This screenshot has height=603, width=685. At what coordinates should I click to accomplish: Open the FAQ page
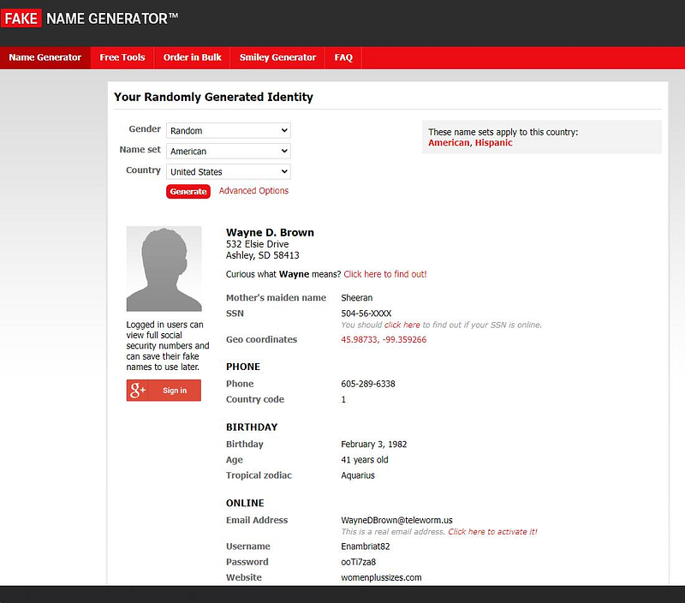tap(343, 57)
